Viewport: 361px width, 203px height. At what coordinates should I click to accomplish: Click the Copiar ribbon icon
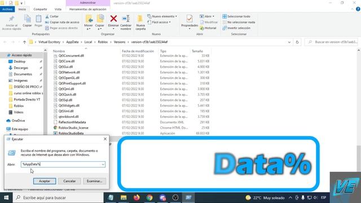click(27, 19)
